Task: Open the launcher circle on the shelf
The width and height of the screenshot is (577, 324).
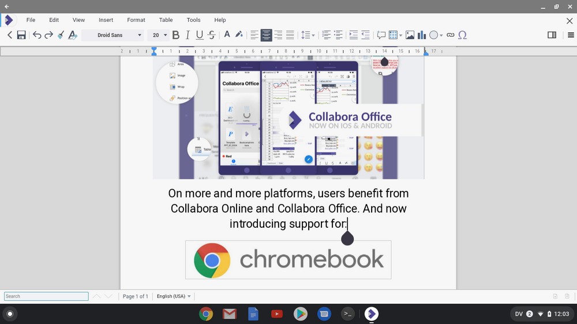Action: click(10, 314)
